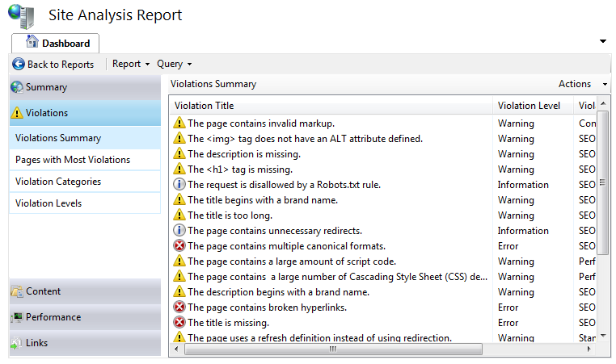Click the vertical scrollbar thumb

pos(602,182)
